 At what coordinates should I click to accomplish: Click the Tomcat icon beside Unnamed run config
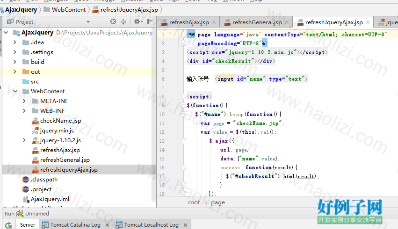pyautogui.click(x=20, y=214)
